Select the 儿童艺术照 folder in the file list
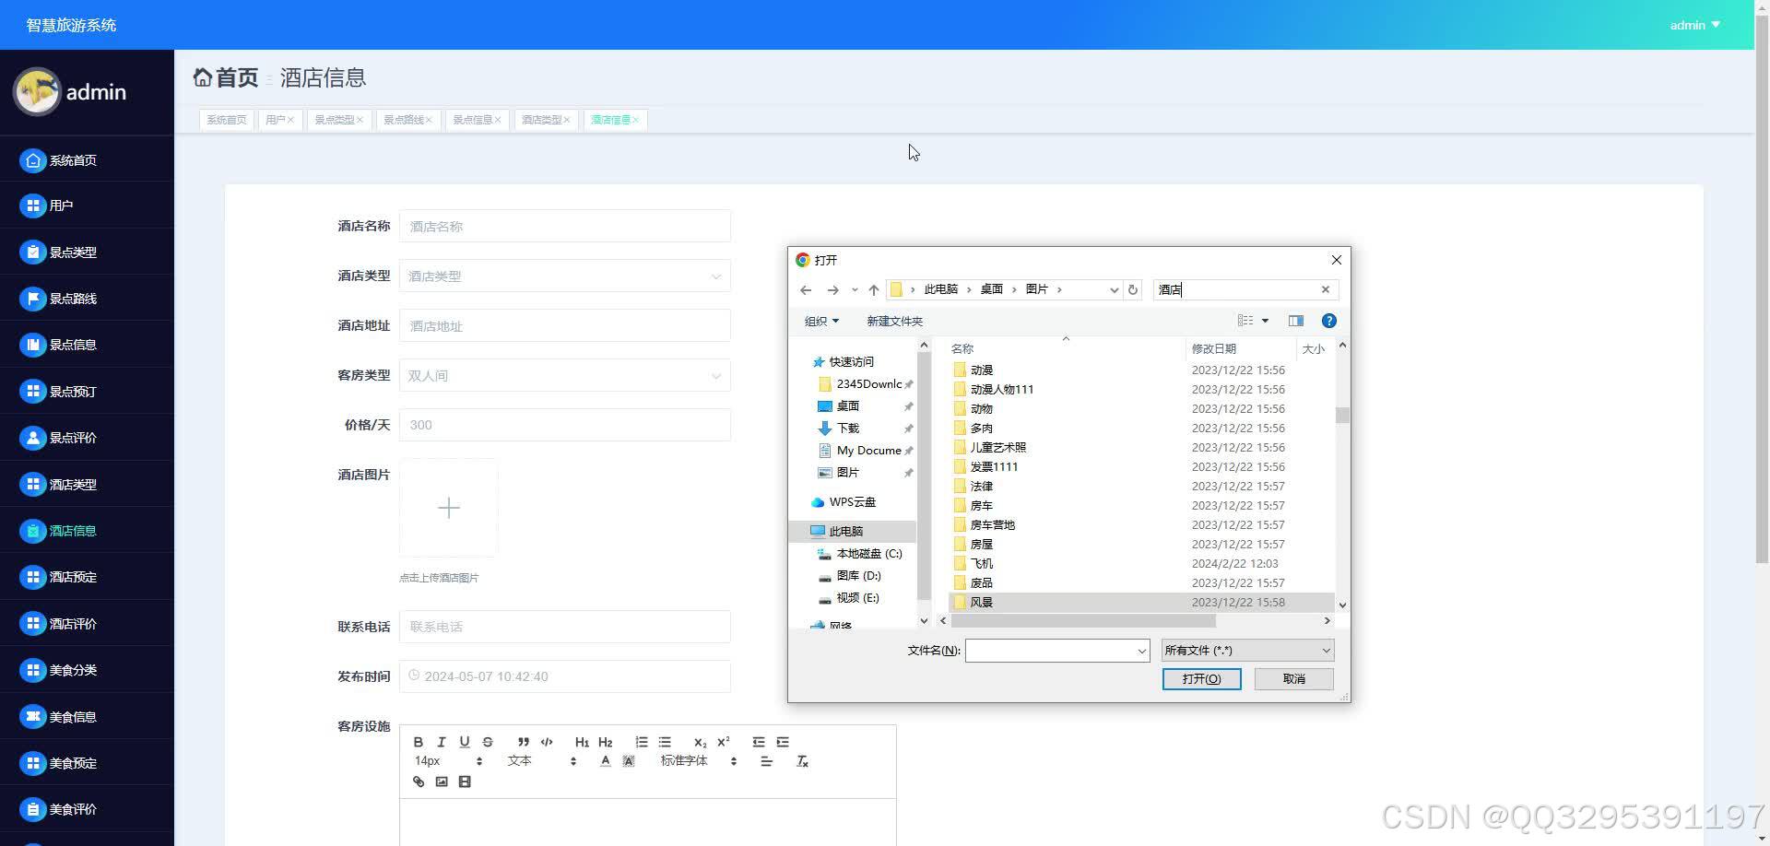1770x846 pixels. (997, 448)
